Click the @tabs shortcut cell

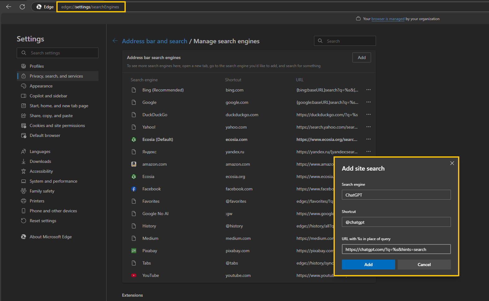point(232,263)
